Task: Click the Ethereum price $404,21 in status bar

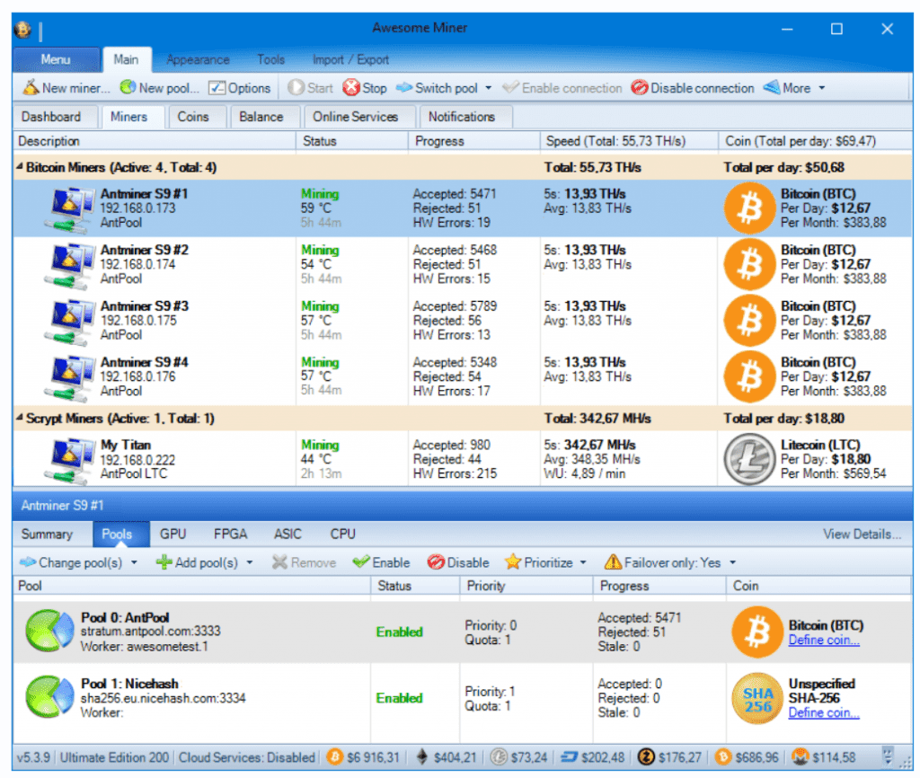Action: pyautogui.click(x=447, y=757)
